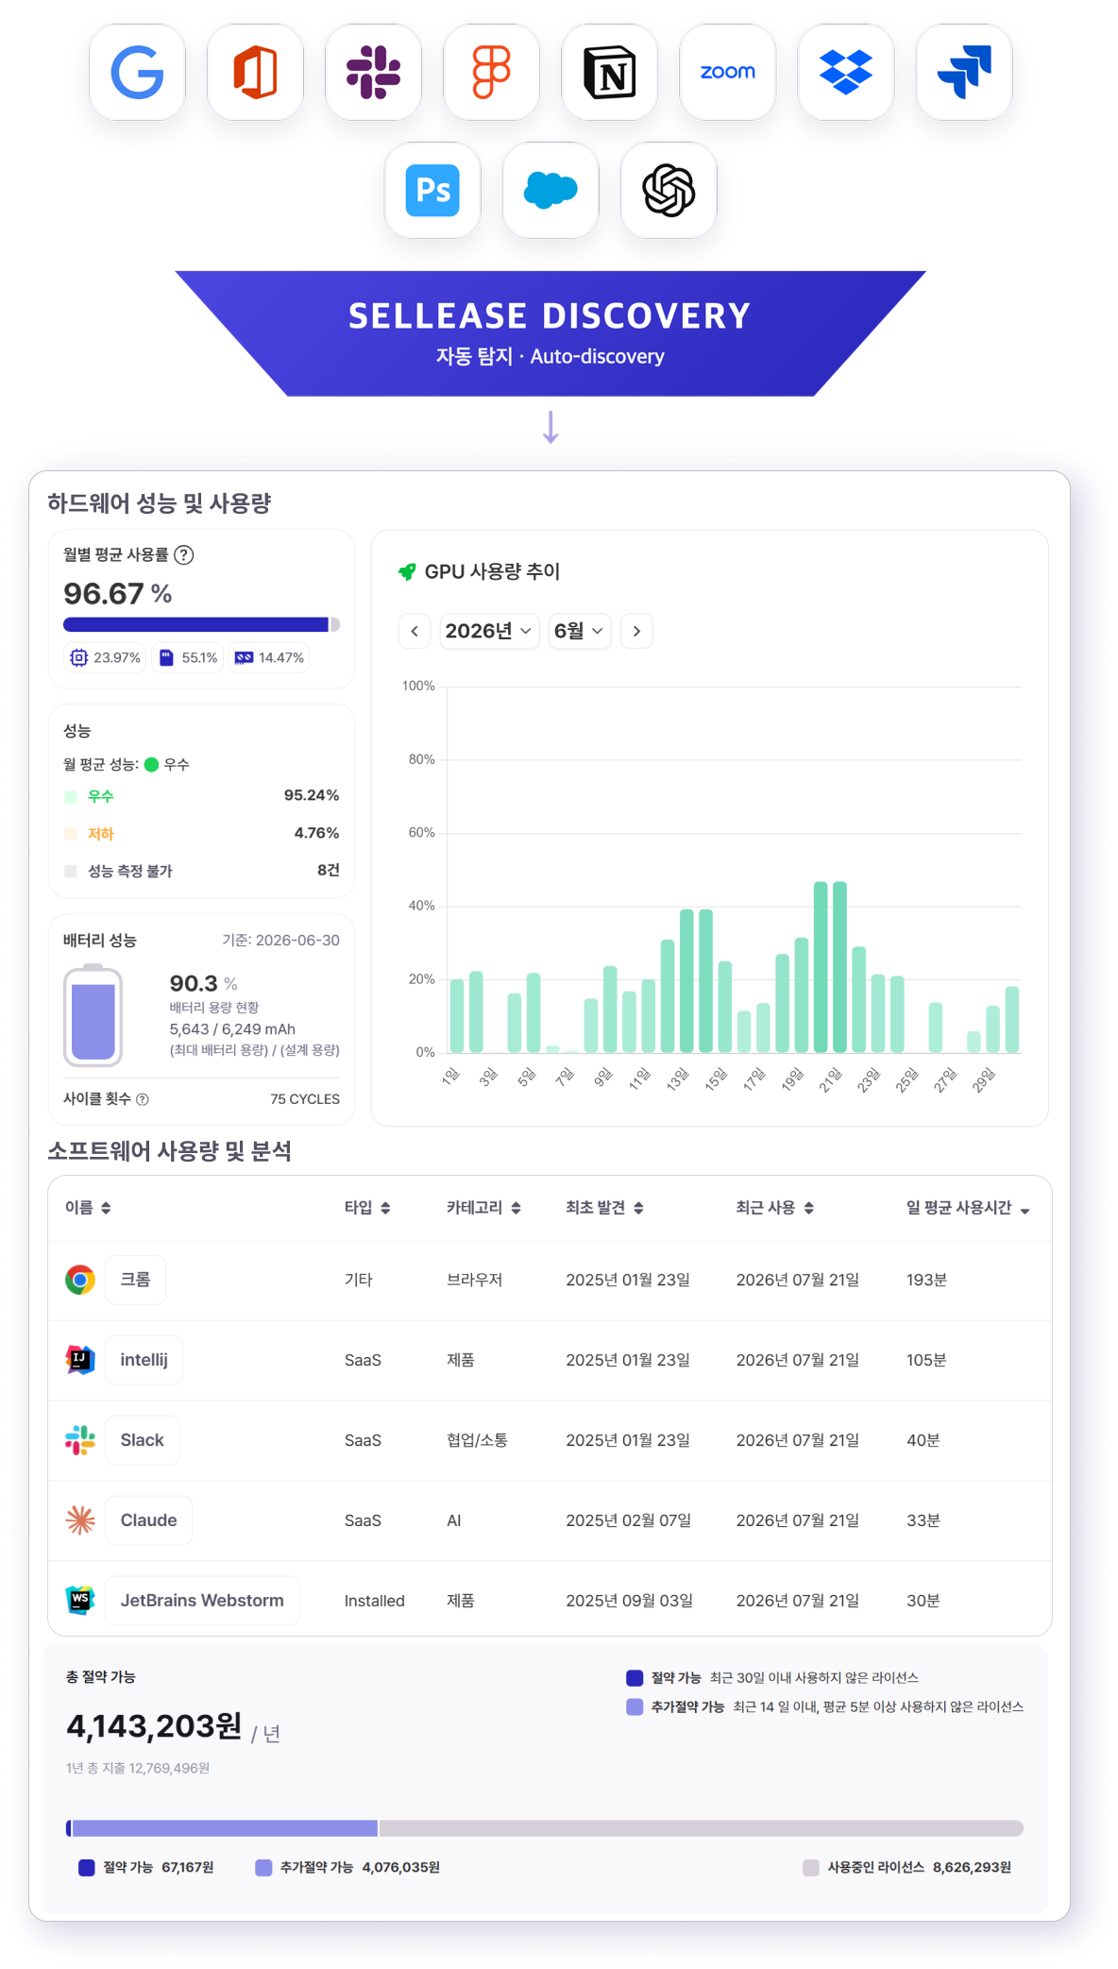The image size is (1118, 1969).
Task: Open the 2026년 year dropdown
Action: [x=489, y=631]
